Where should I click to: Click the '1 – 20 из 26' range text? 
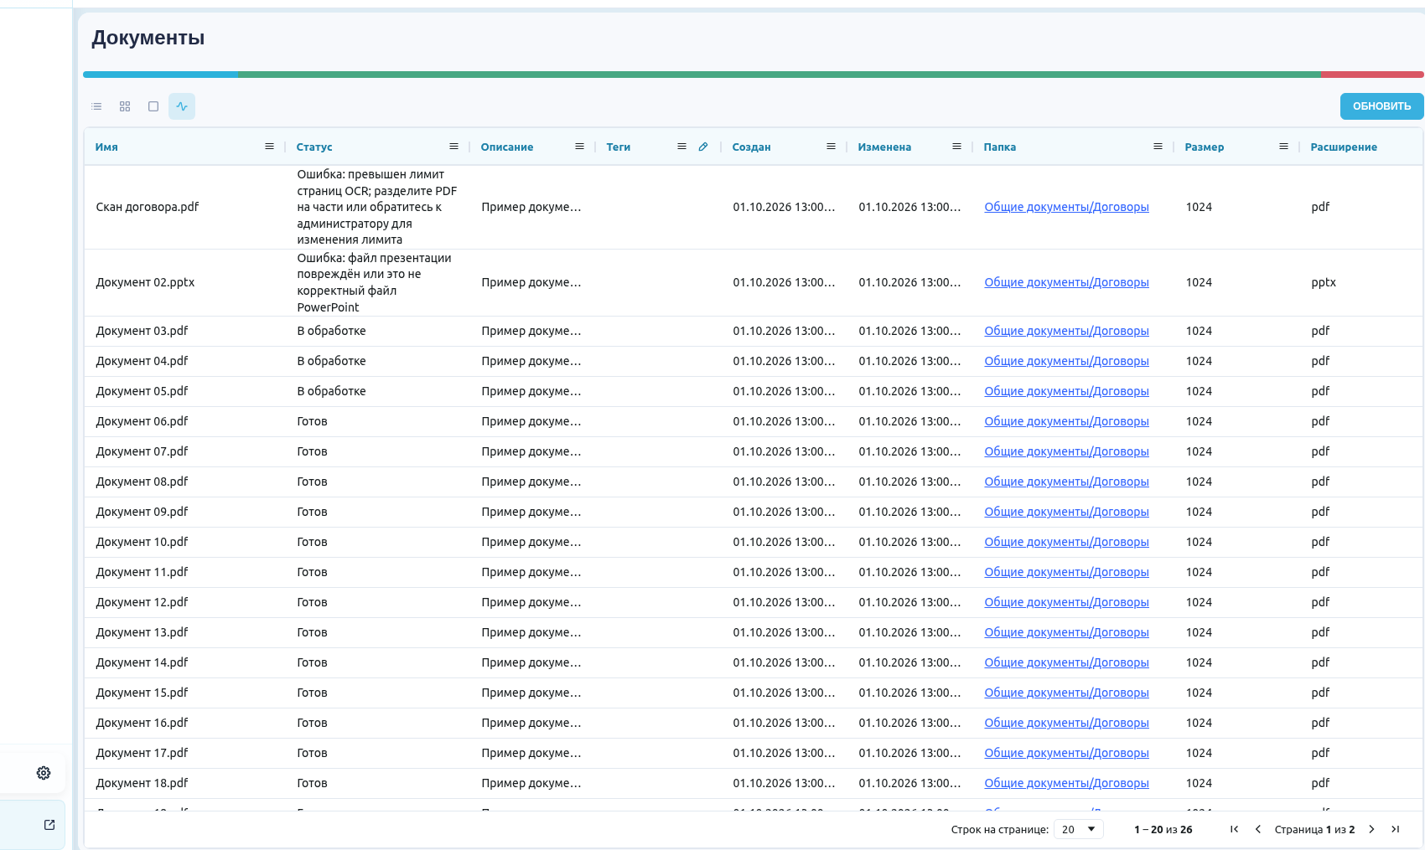pyautogui.click(x=1163, y=829)
